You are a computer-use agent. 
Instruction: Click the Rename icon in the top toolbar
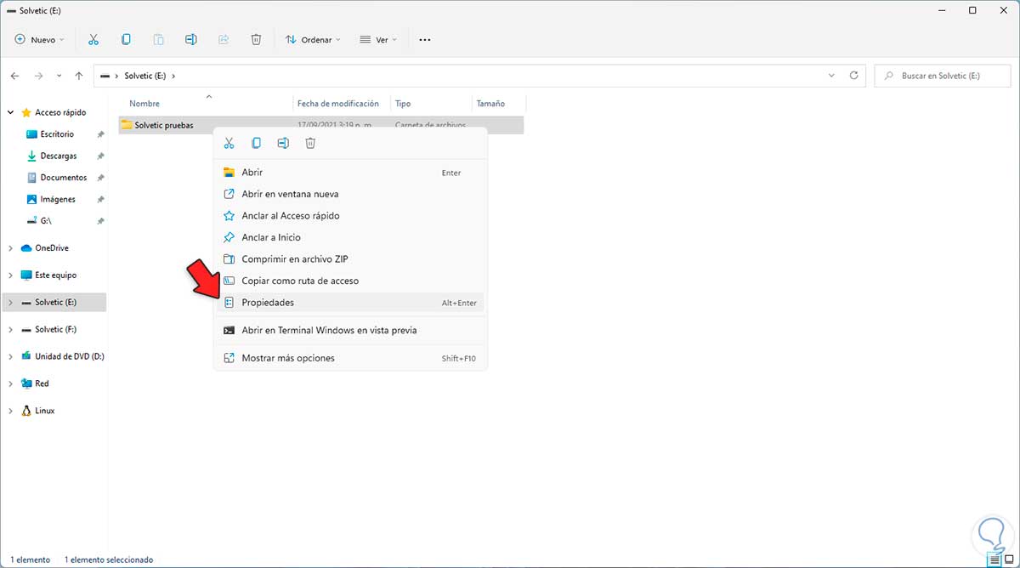[191, 39]
